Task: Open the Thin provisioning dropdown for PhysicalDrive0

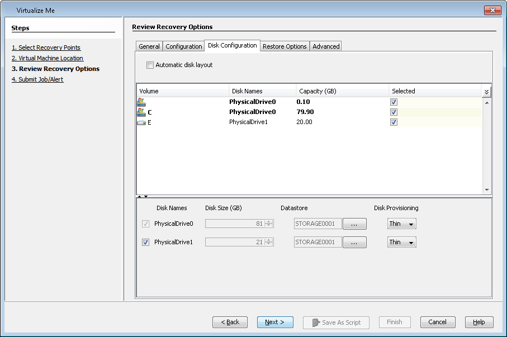Action: point(401,224)
